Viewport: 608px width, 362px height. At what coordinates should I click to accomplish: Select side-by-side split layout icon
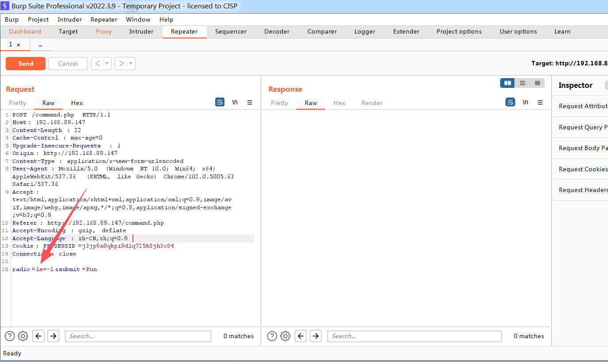tap(508, 83)
